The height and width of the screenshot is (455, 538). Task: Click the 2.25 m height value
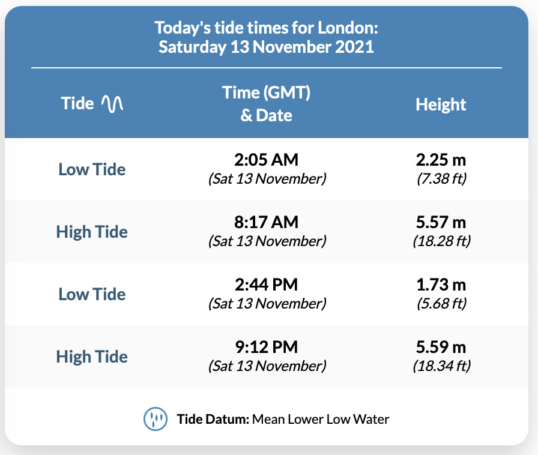pyautogui.click(x=441, y=160)
